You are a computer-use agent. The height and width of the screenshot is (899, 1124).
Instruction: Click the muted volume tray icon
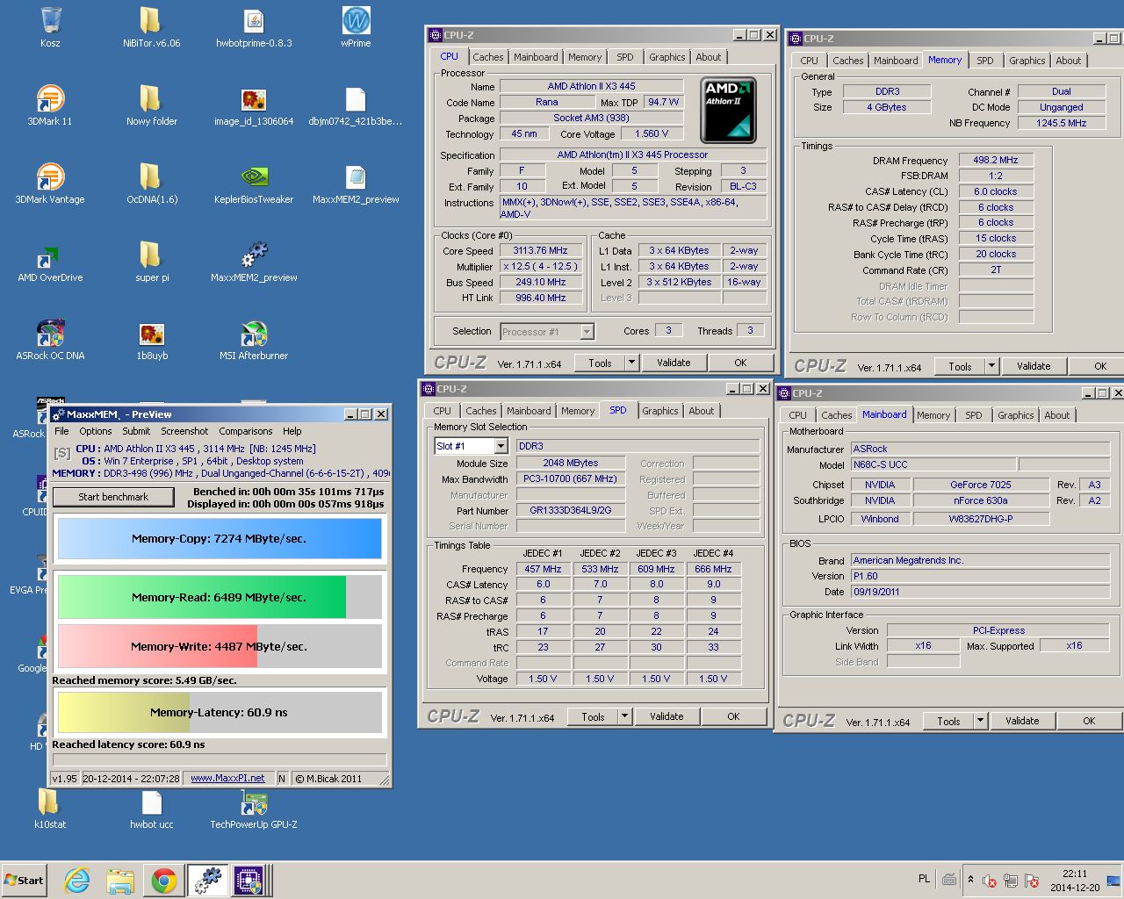point(989,881)
